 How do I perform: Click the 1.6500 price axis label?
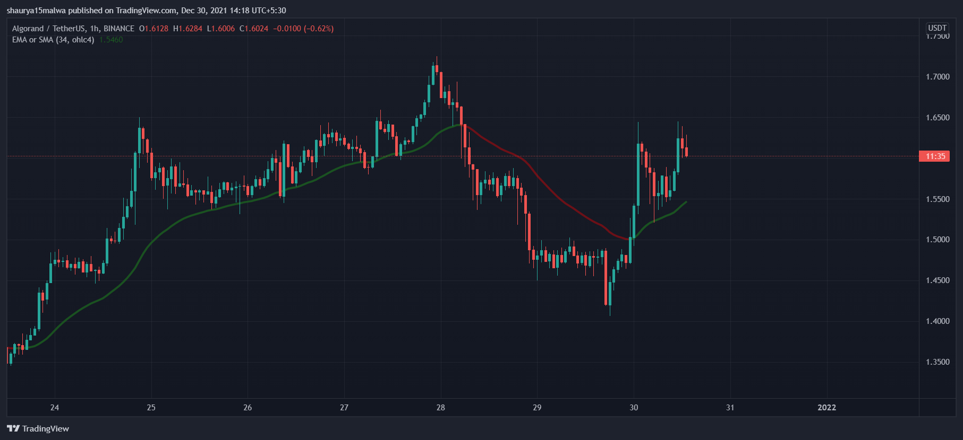click(x=938, y=118)
